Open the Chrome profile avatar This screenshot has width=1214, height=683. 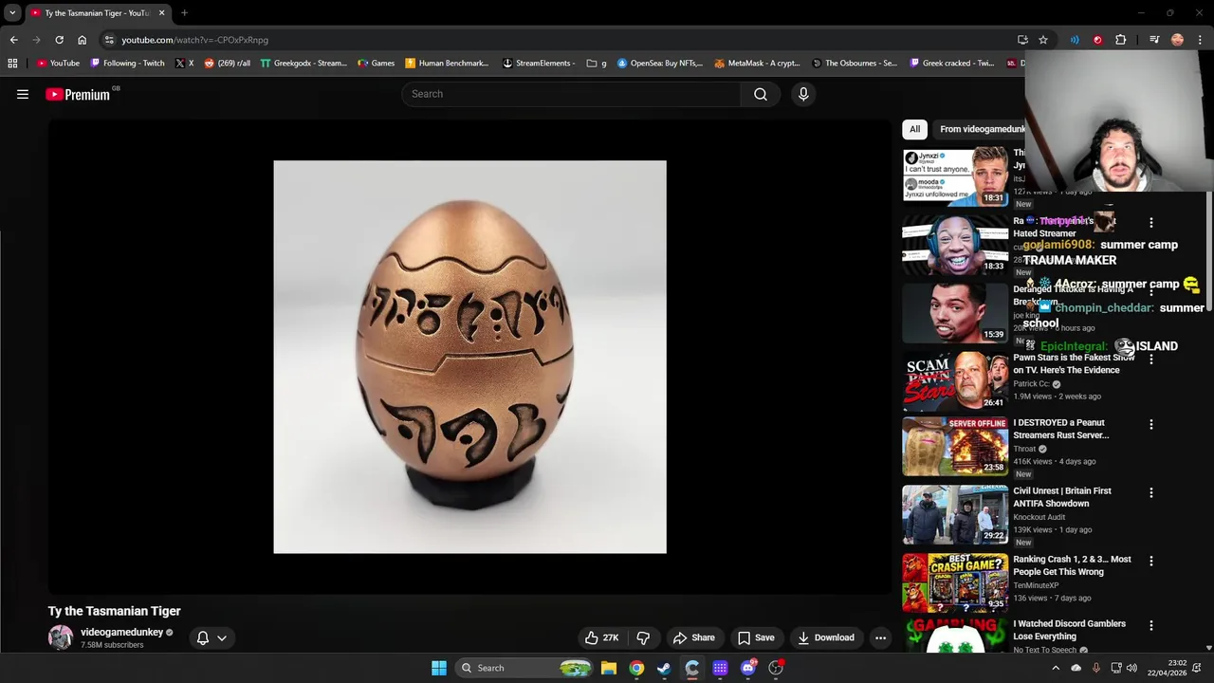[1178, 40]
